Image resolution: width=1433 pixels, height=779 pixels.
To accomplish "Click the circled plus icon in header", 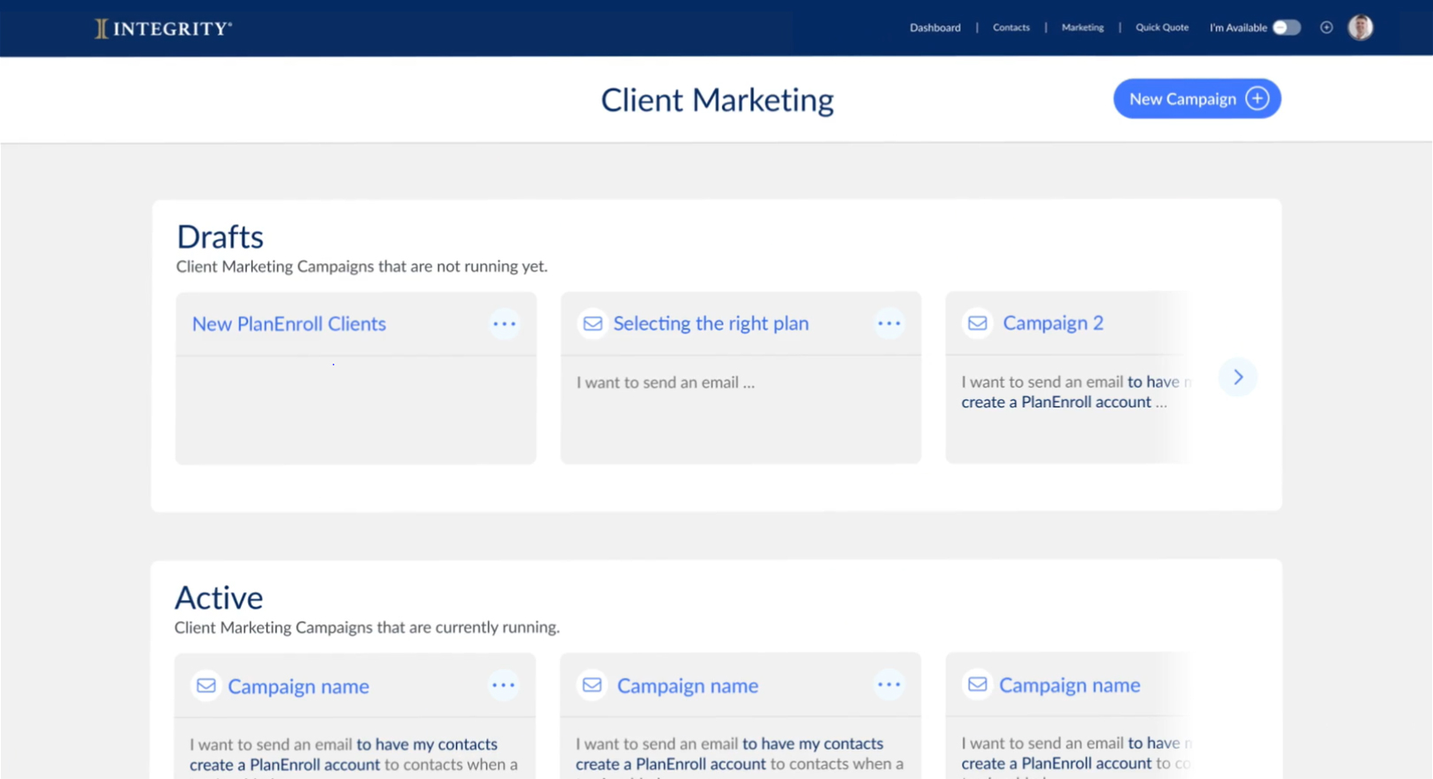I will coord(1326,27).
